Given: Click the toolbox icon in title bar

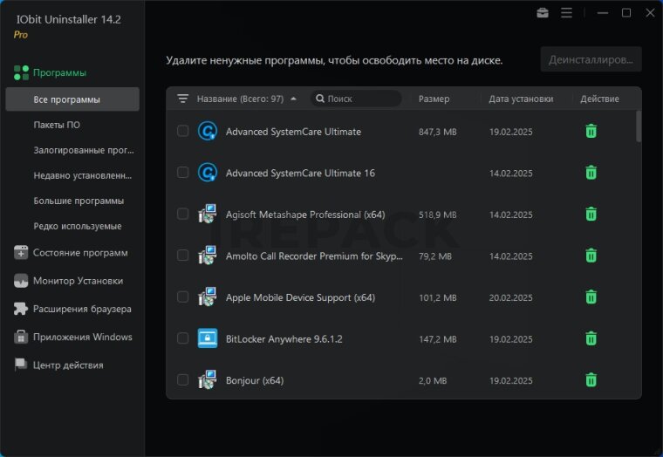Looking at the screenshot, I should [x=543, y=13].
